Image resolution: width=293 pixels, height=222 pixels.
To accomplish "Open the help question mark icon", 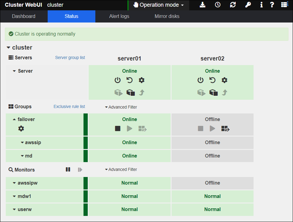I will point(272,5).
